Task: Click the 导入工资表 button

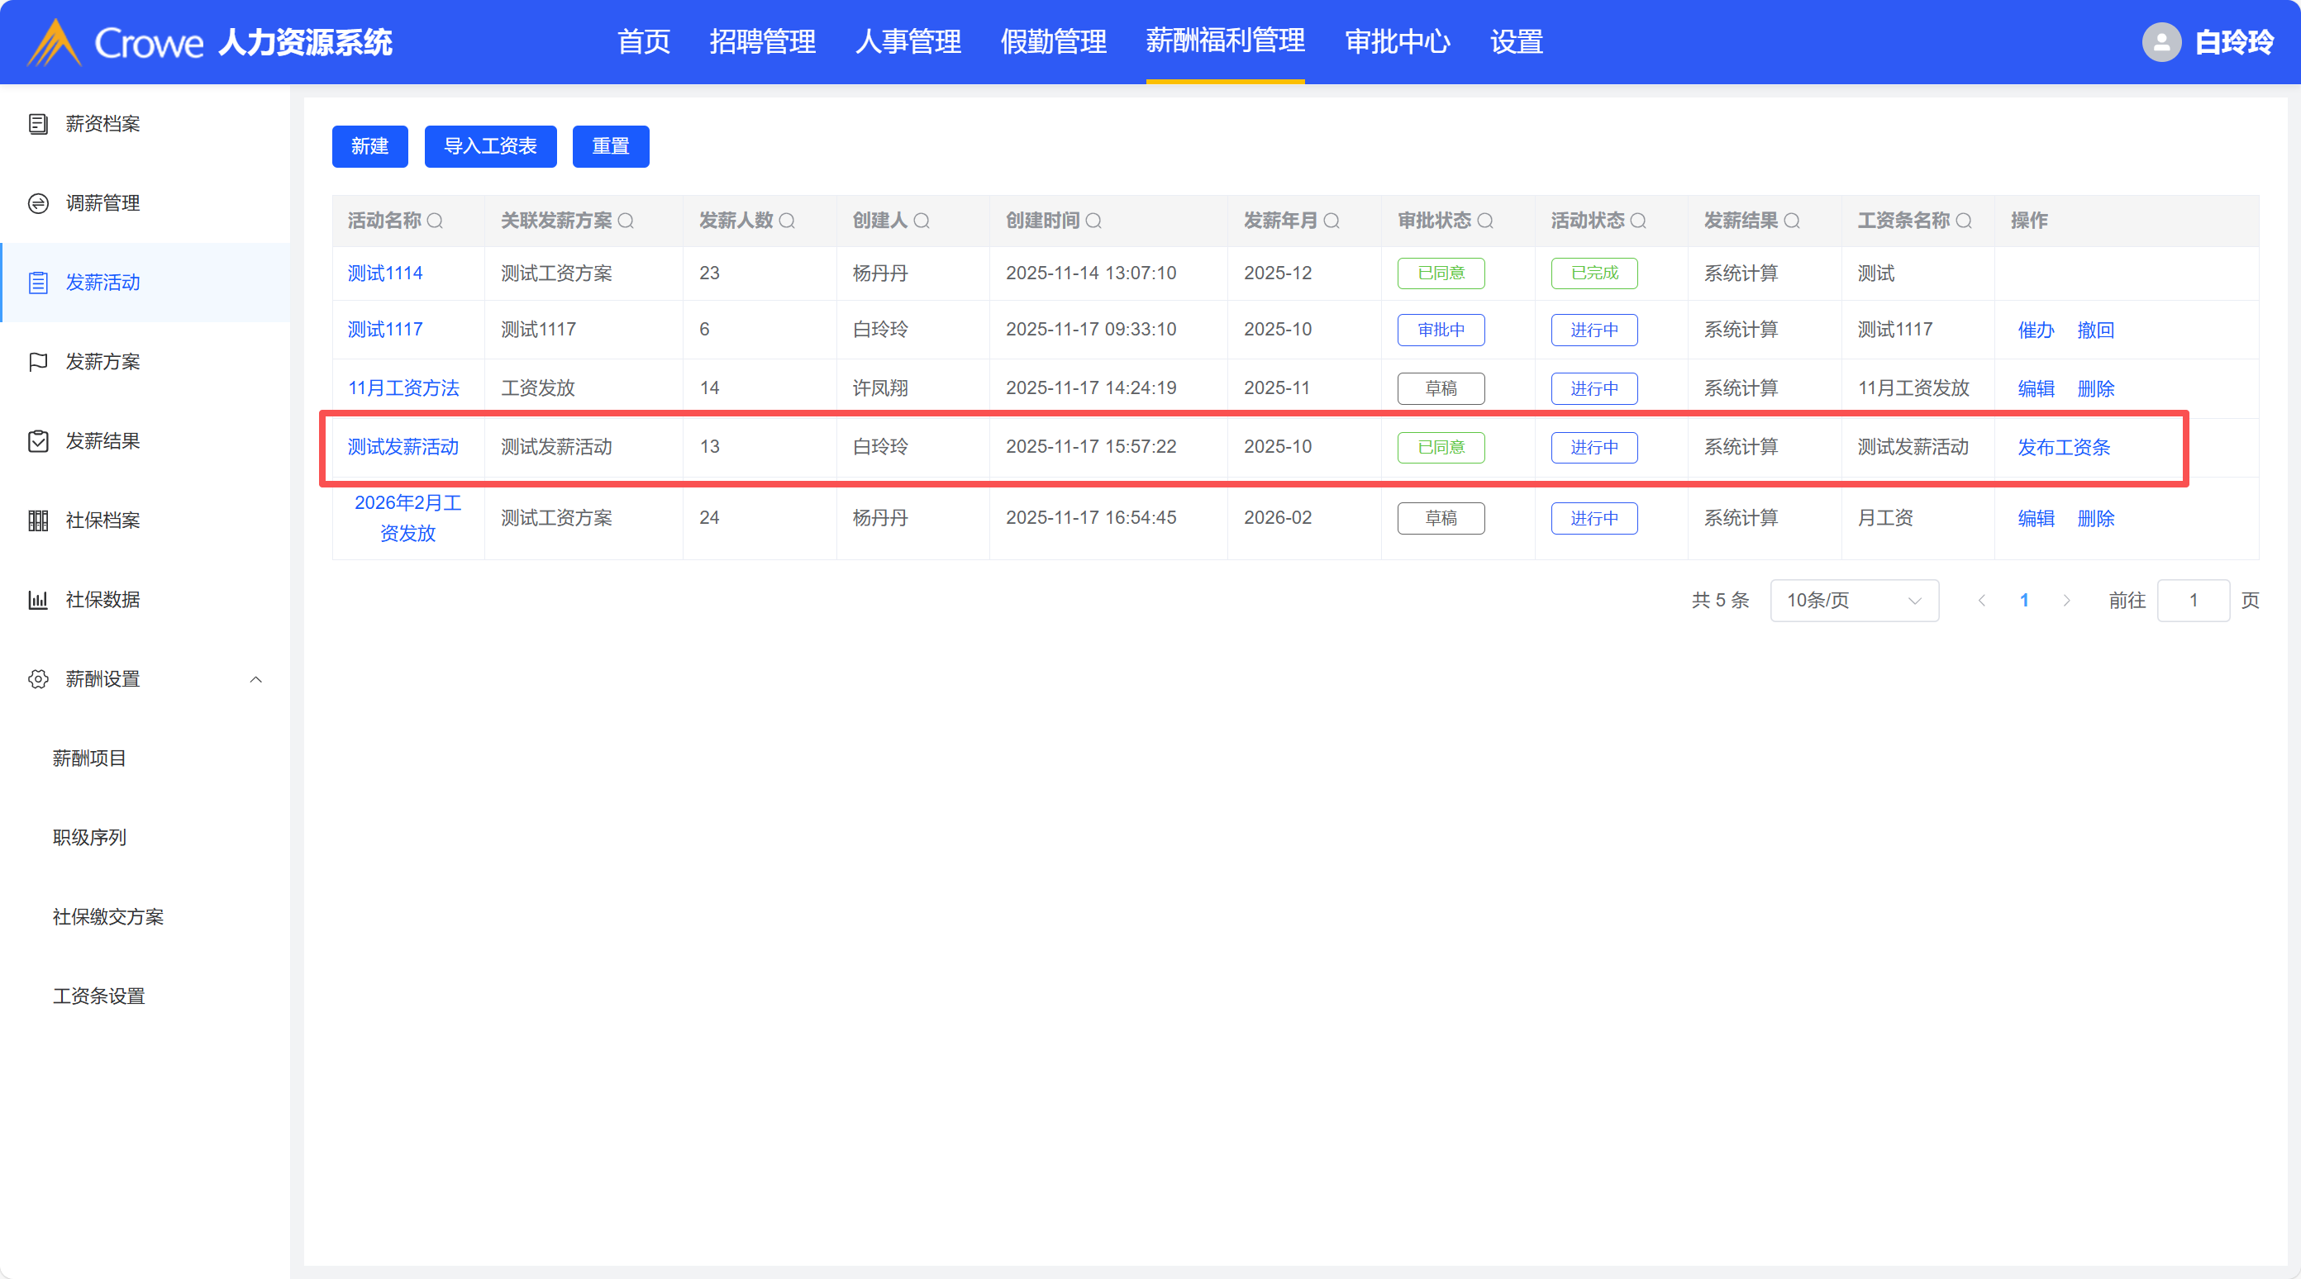Action: click(489, 146)
